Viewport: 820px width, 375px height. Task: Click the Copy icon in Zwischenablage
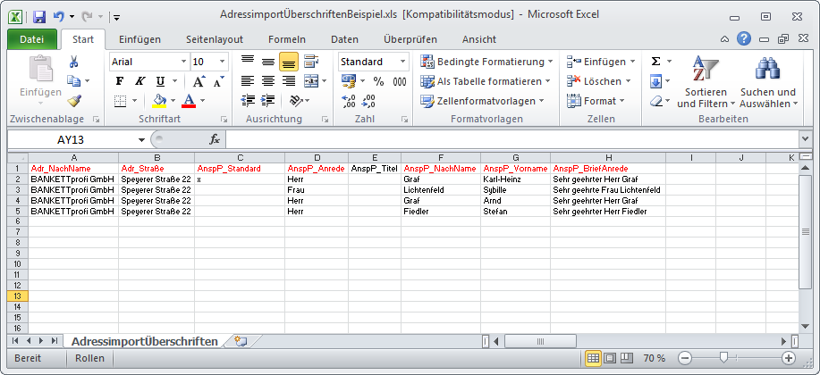coord(73,81)
